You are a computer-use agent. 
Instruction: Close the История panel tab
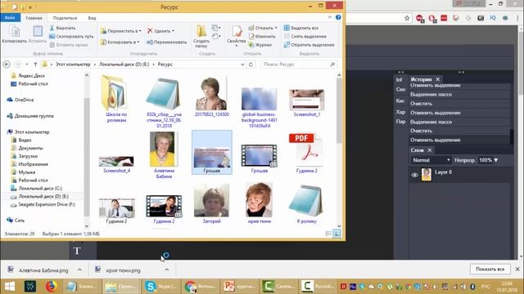click(x=438, y=79)
